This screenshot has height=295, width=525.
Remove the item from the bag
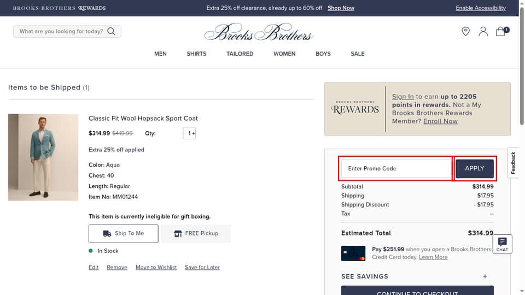tap(117, 267)
